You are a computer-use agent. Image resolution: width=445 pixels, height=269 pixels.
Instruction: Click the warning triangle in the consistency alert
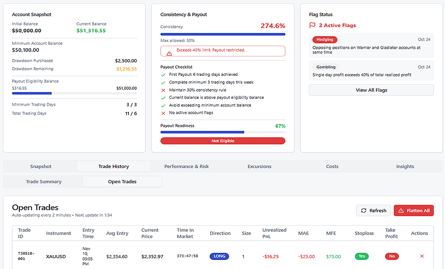[x=169, y=53]
